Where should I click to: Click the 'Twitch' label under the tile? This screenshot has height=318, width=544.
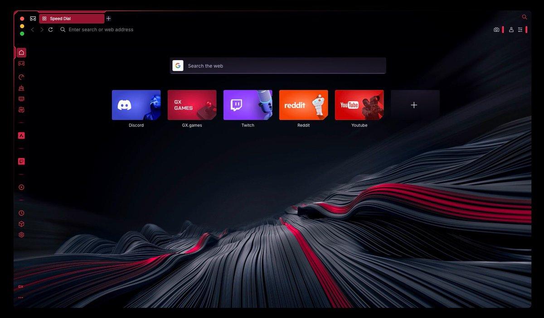[x=248, y=125]
